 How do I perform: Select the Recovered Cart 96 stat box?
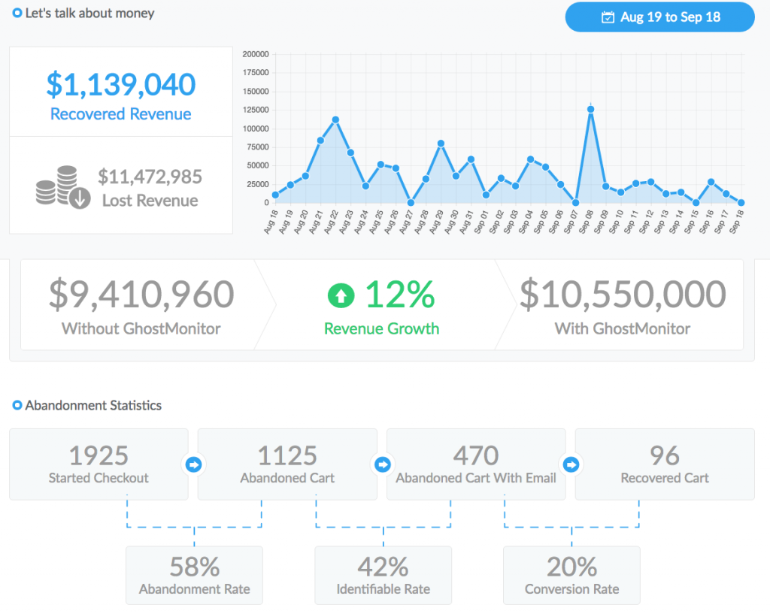coord(665,464)
